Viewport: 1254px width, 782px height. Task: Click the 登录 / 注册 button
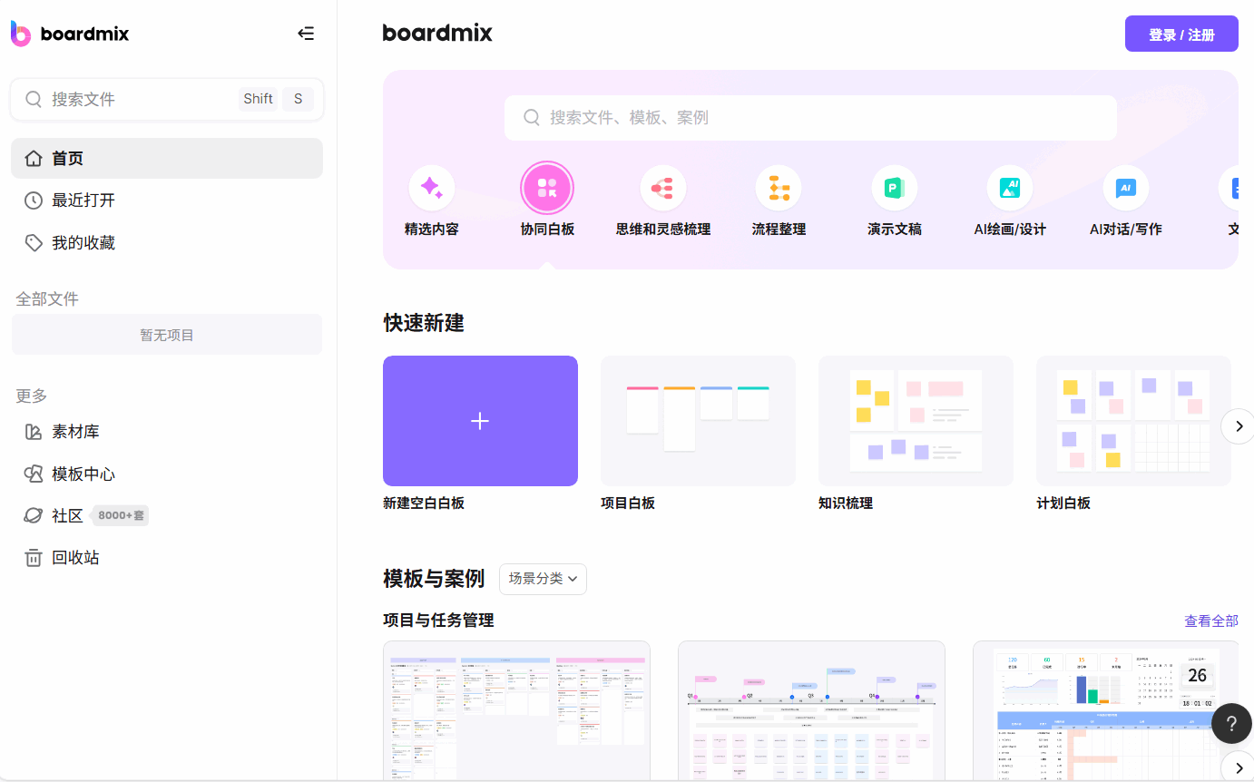(1181, 34)
